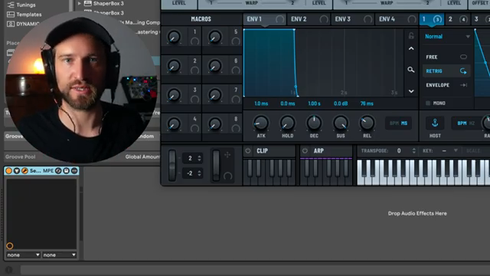Click the crosshair icon above mod wheel circle
This screenshot has height=276, width=490.
click(227, 155)
